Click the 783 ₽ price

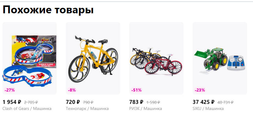coord(136,102)
